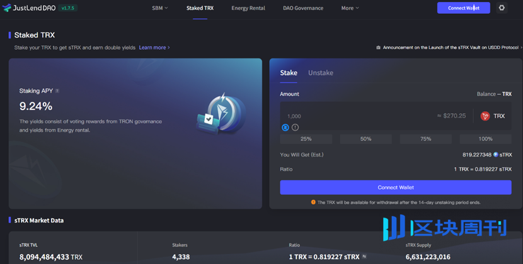Click the wide Connect Wallet button
The width and height of the screenshot is (523, 264).
pos(396,187)
